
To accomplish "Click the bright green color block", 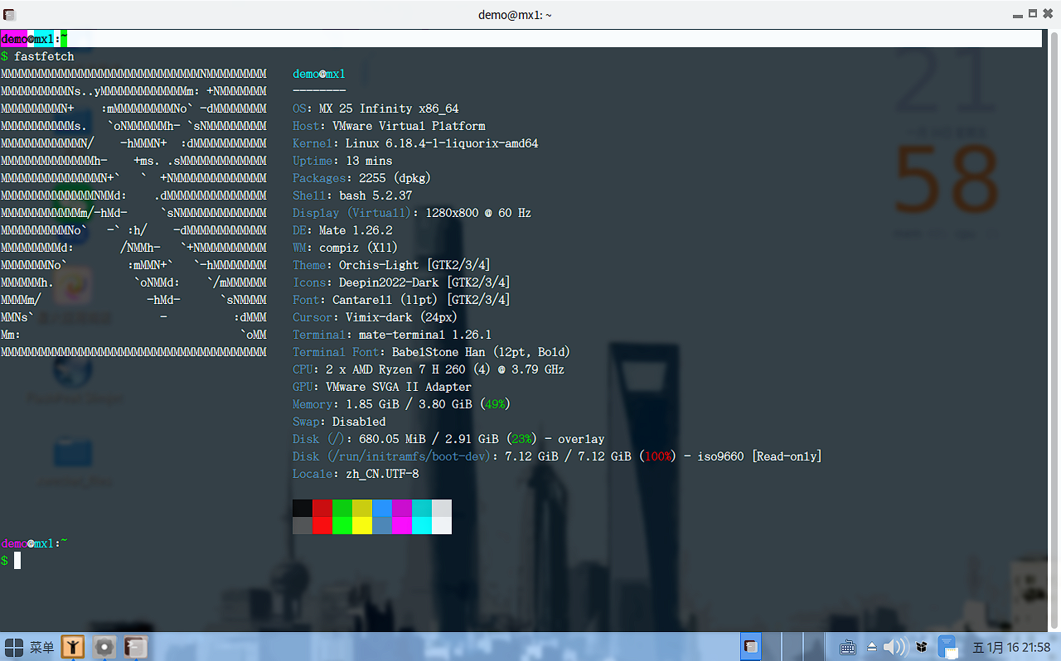I will 342,525.
